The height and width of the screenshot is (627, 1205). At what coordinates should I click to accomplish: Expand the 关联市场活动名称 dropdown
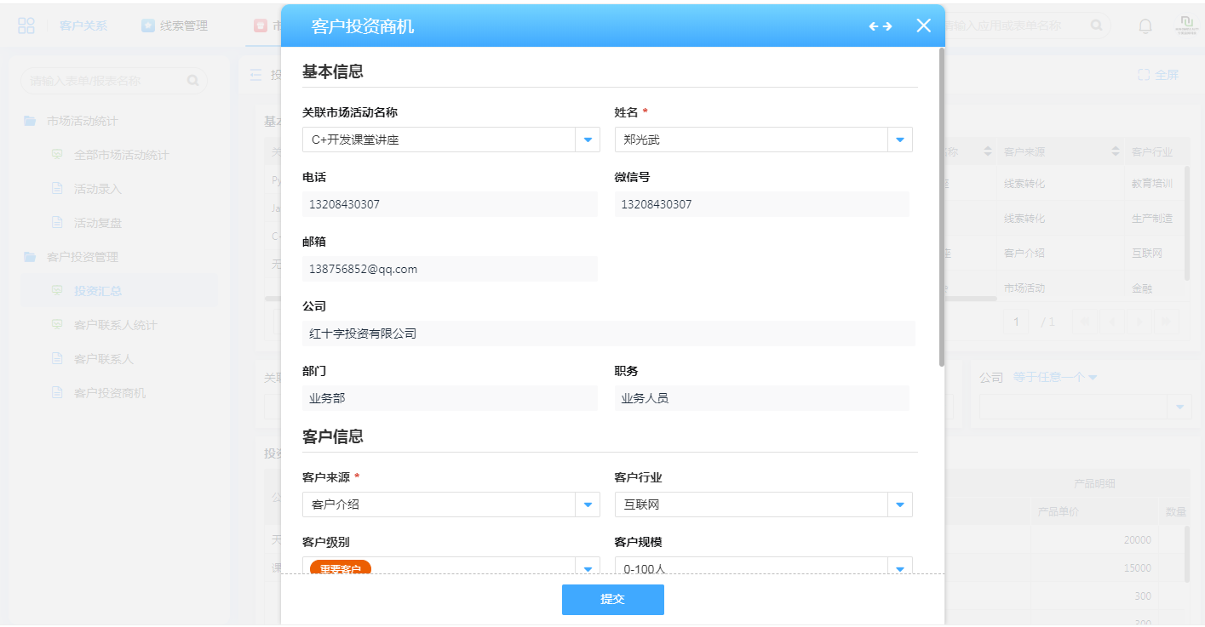coord(588,140)
